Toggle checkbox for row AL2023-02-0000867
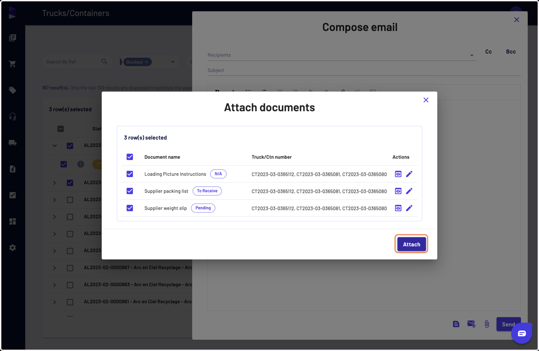 (70, 268)
